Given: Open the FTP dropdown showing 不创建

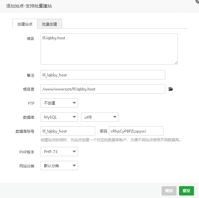Looking at the screenshot, I should (x=59, y=103).
